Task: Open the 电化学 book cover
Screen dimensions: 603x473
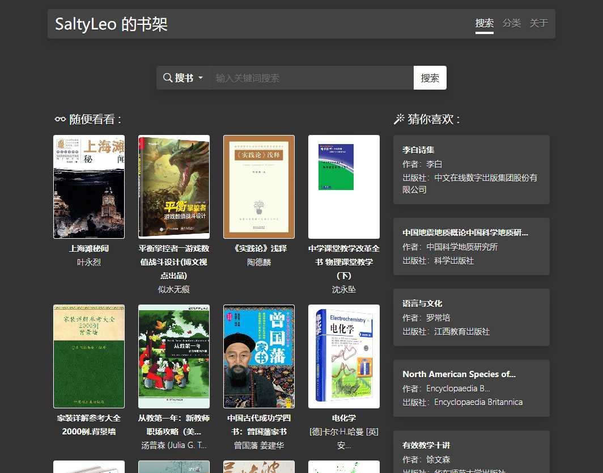Action: point(344,356)
